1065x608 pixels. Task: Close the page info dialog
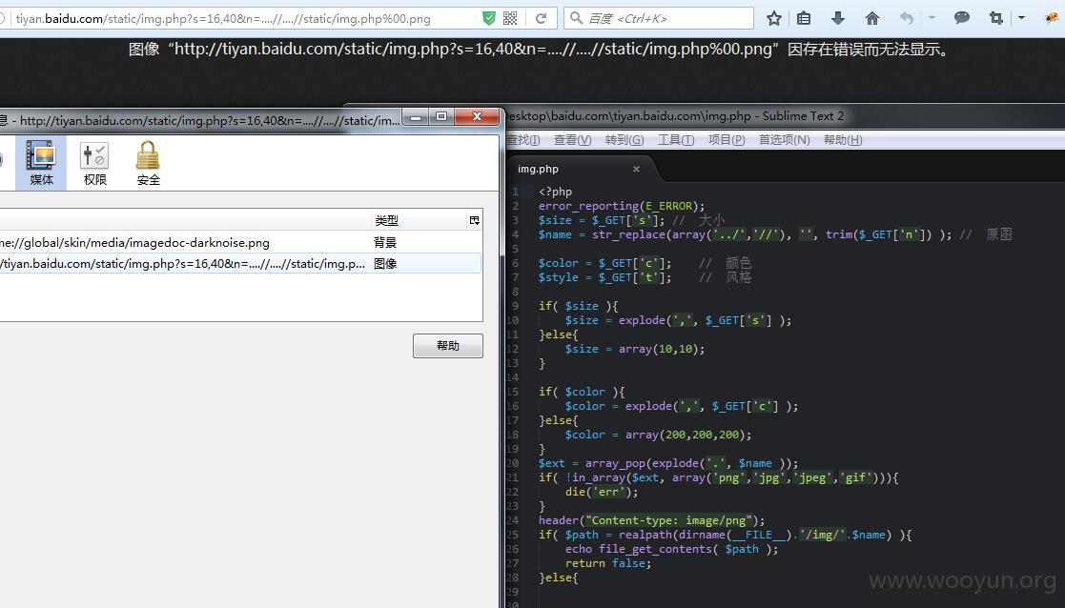click(x=477, y=116)
